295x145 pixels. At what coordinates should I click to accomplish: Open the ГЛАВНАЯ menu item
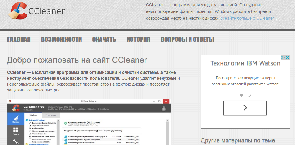click(19, 39)
